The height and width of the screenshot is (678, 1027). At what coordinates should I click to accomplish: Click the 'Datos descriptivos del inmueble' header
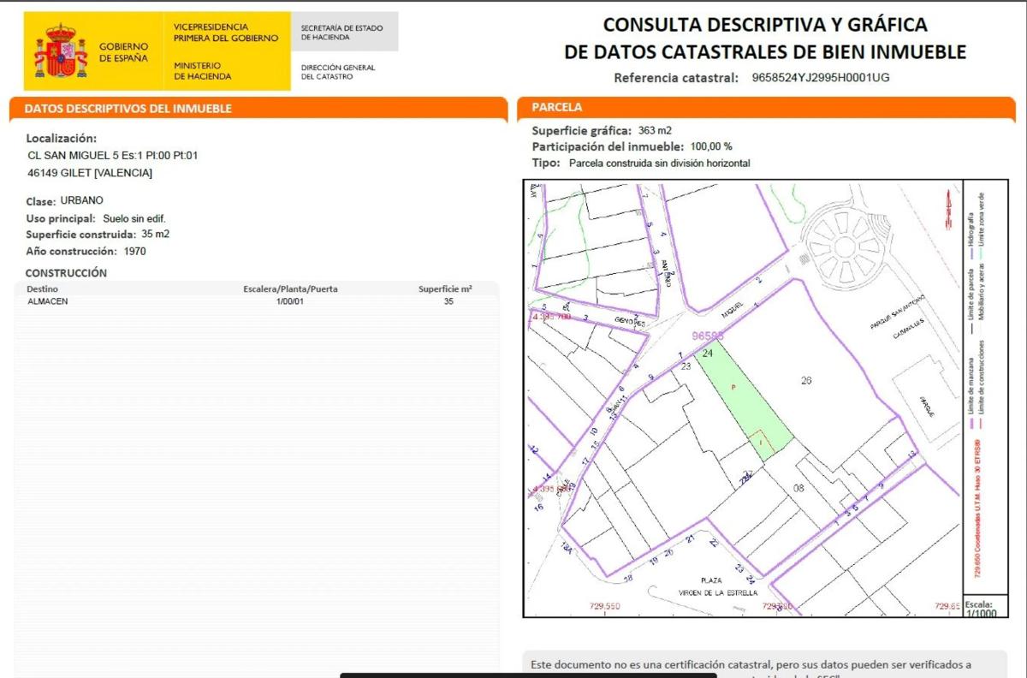point(128,109)
